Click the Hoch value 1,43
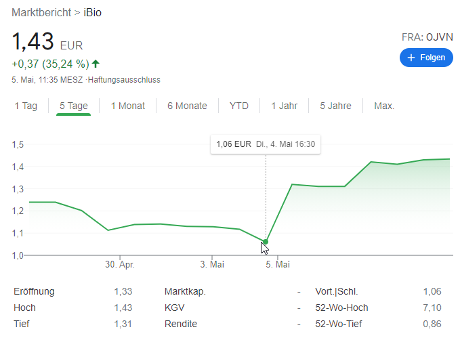Image resolution: width=460 pixels, height=340 pixels. coord(123,307)
